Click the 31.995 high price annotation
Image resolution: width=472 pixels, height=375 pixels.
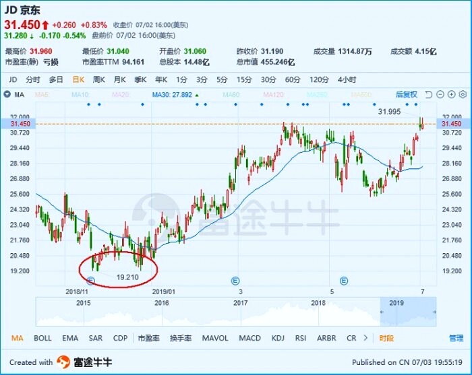389,112
